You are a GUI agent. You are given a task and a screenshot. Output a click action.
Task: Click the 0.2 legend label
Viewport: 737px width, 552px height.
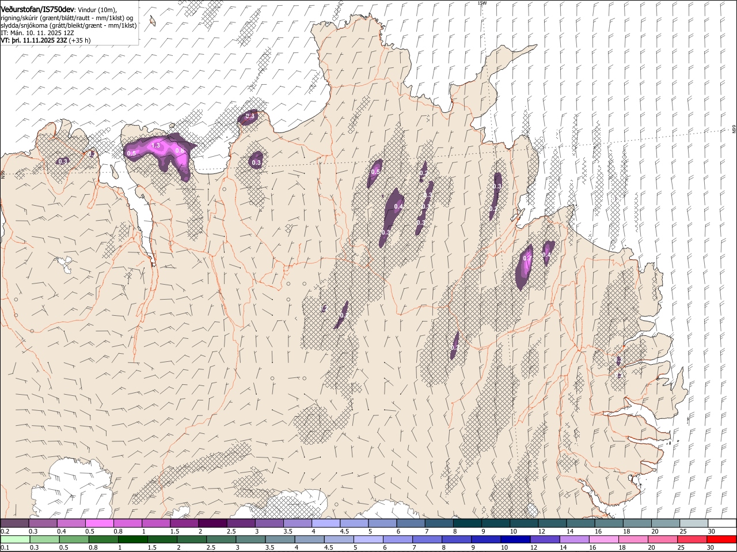[5, 531]
